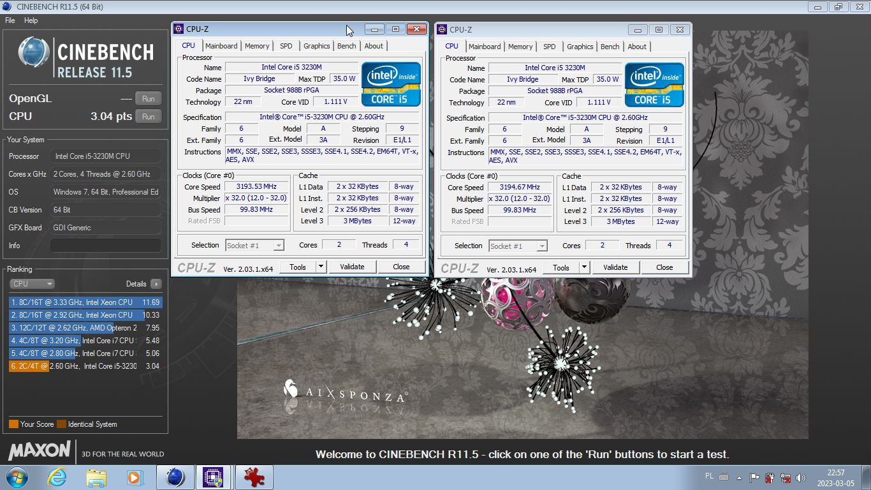Switch to Memory tab in right CPU-Z
The width and height of the screenshot is (871, 490).
pyautogui.click(x=520, y=47)
